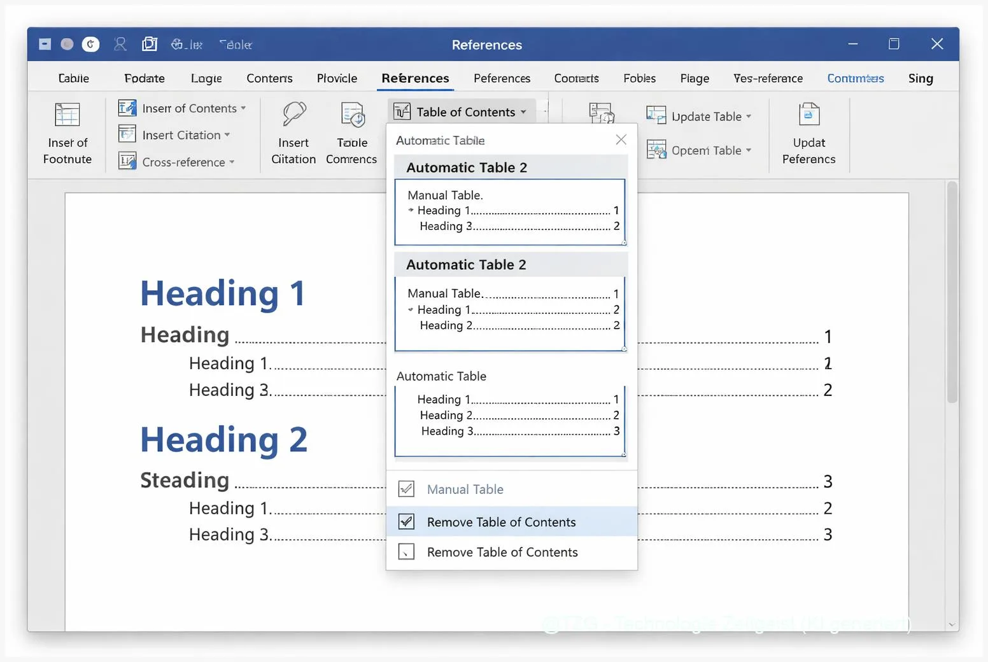Image resolution: width=988 pixels, height=662 pixels.
Task: Uncheck the highlighted Remove Table of Contents checkbox
Action: pyautogui.click(x=406, y=522)
